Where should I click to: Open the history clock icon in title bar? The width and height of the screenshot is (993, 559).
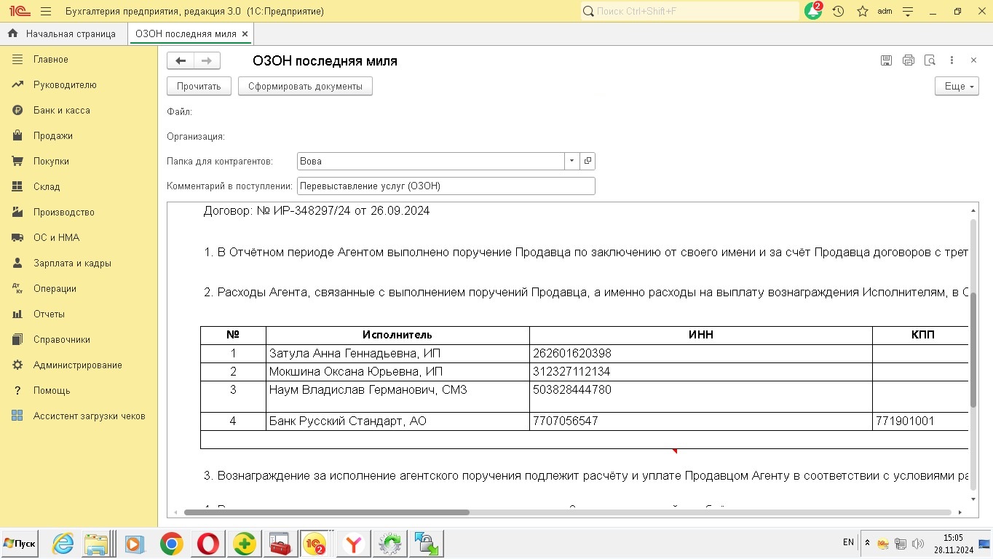[x=838, y=12]
